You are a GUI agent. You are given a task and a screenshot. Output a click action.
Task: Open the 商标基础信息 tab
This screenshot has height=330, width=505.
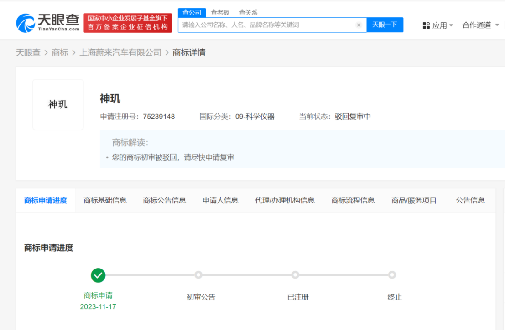[x=105, y=200]
